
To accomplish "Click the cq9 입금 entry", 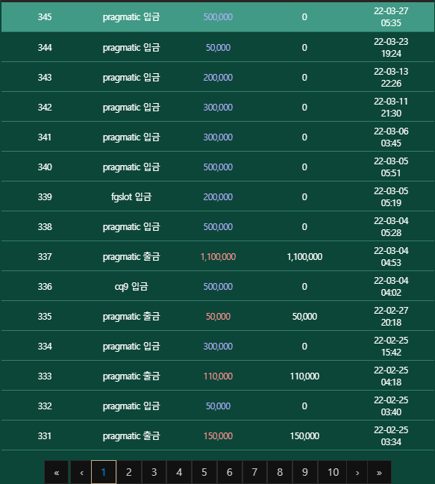I will pos(131,287).
